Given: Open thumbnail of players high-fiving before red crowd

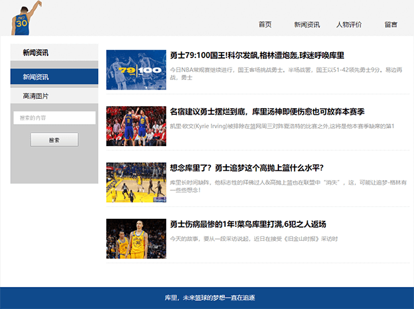Looking at the screenshot, I should coord(136,126).
